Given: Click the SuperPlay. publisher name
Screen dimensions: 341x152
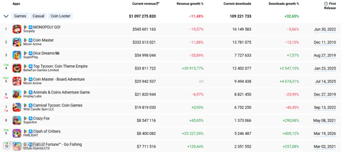Looking at the screenshot, I should (x=31, y=57).
